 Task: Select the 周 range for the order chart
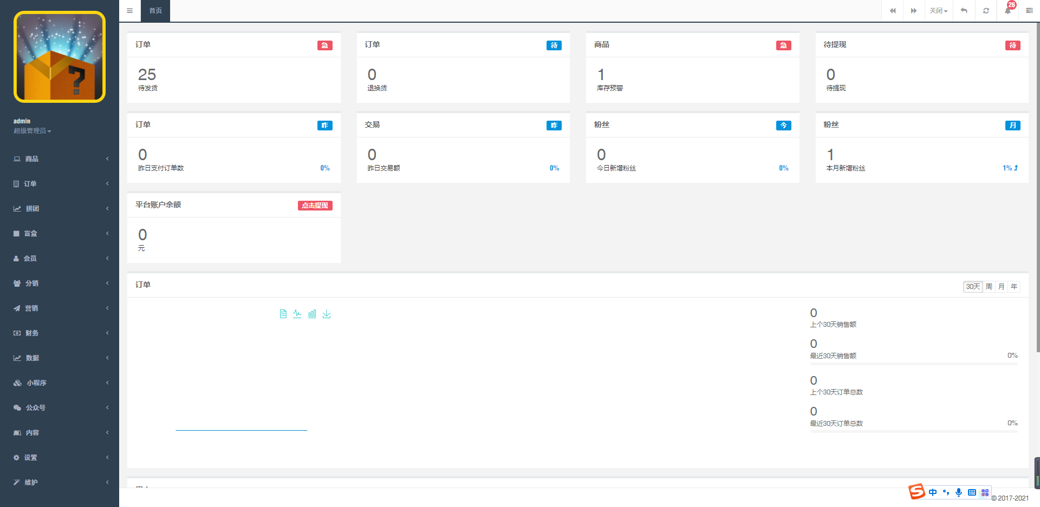click(989, 287)
